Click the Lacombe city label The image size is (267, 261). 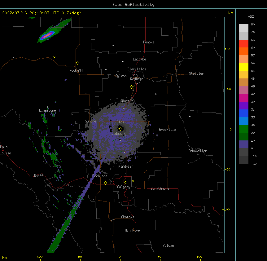pos(139,59)
